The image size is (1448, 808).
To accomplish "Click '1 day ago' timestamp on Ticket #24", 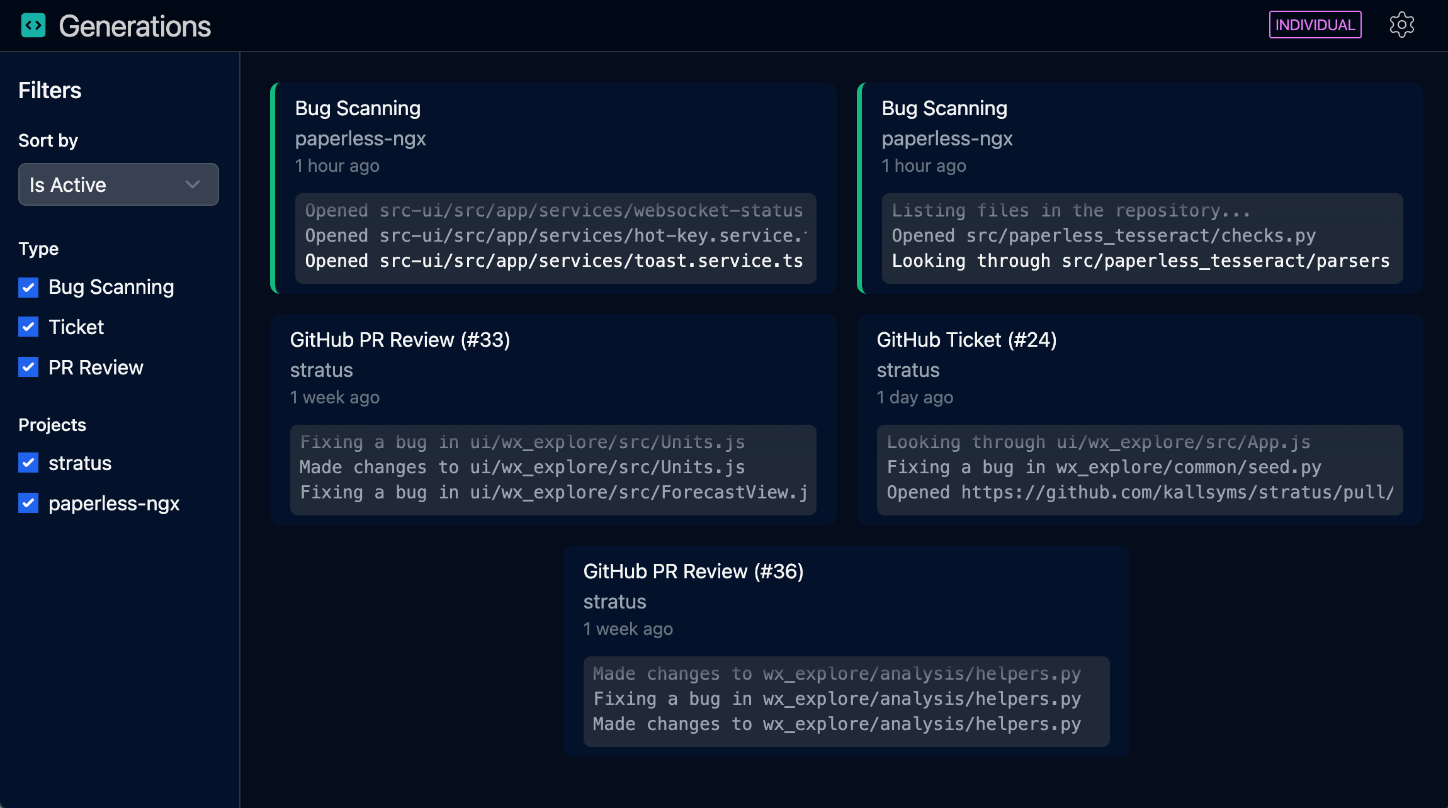I will pos(915,397).
